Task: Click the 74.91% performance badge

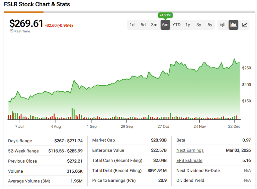Action: (x=165, y=15)
